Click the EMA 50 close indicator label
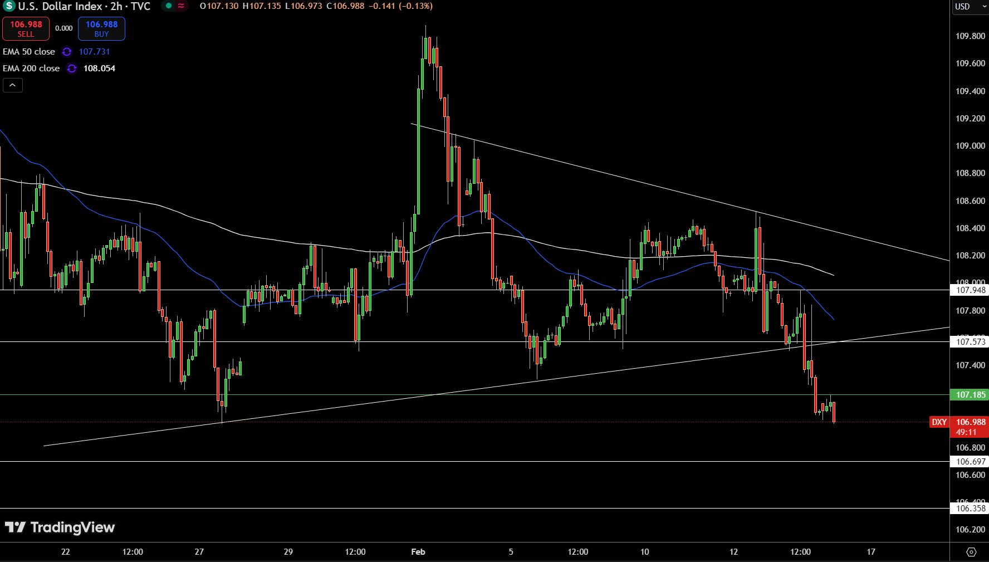 pos(29,52)
